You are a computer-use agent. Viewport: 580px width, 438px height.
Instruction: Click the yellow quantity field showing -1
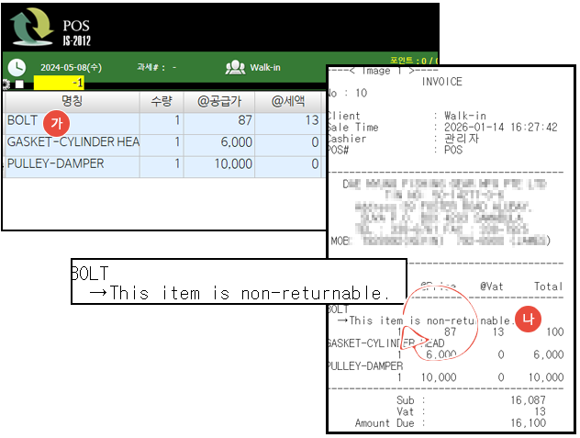click(x=59, y=83)
